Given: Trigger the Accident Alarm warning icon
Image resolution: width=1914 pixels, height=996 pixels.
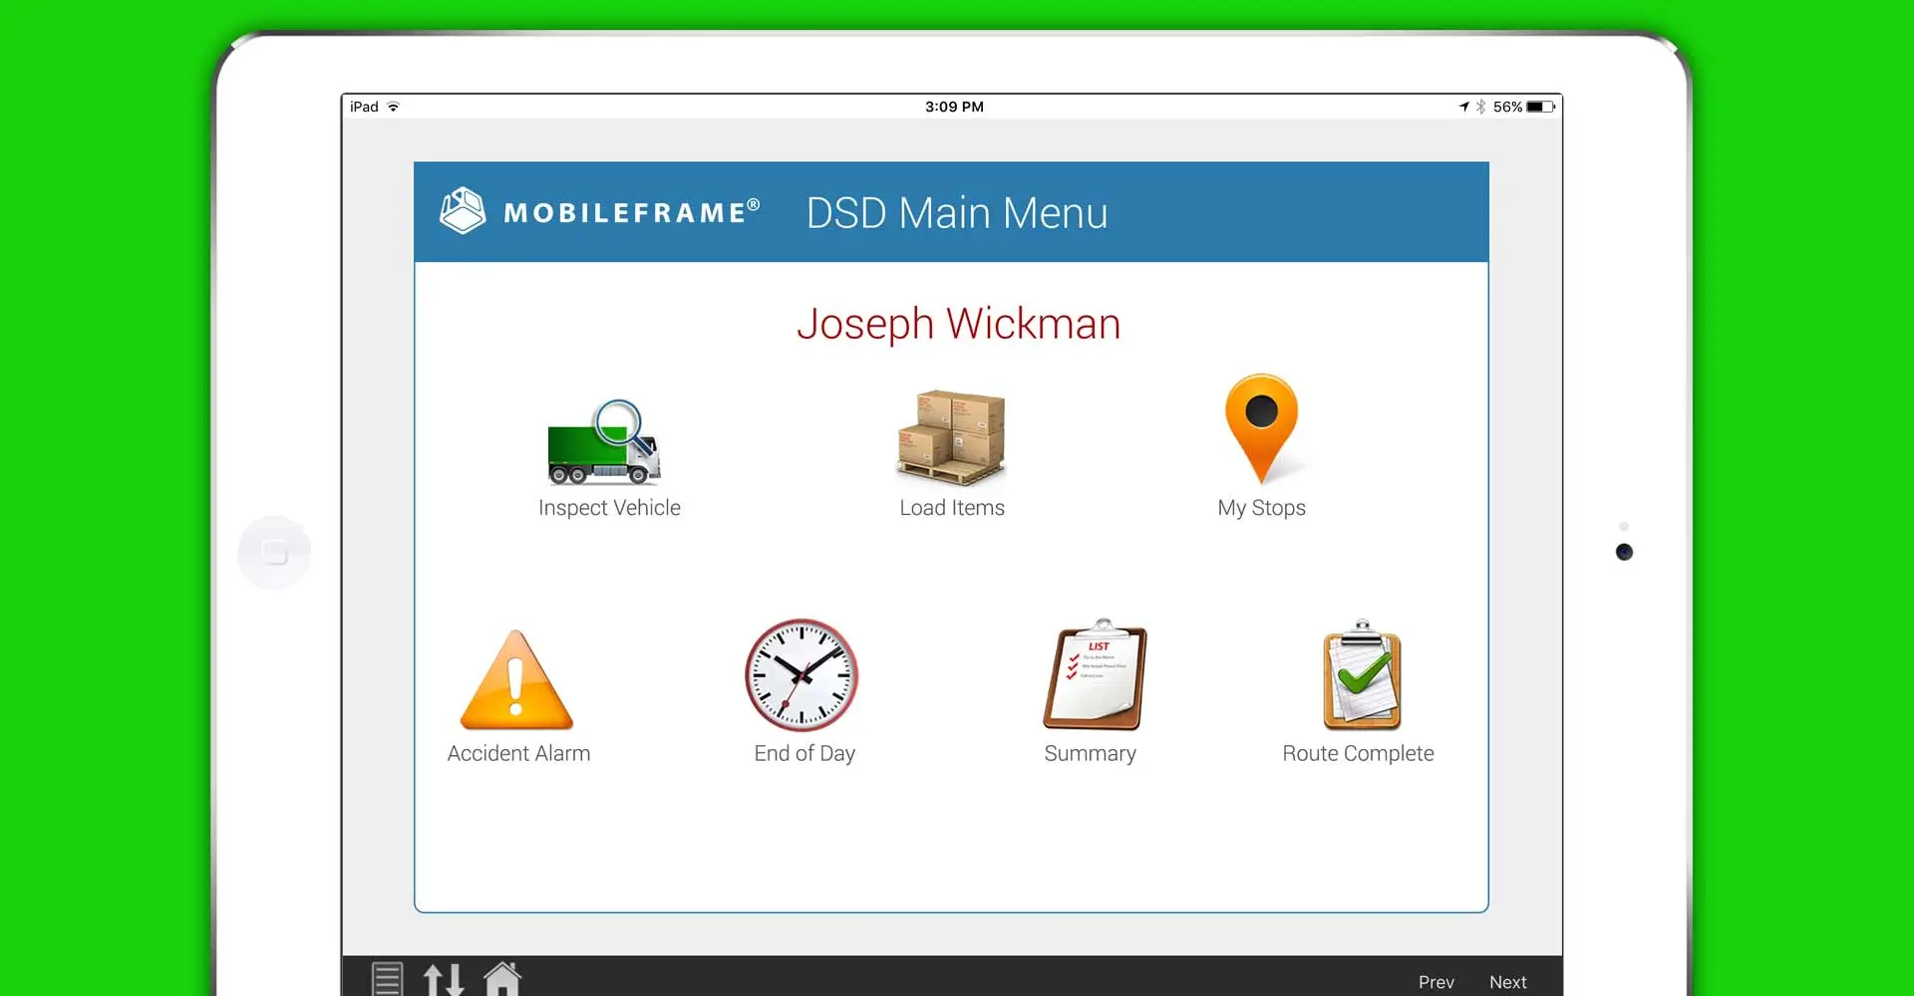Looking at the screenshot, I should click(x=516, y=680).
